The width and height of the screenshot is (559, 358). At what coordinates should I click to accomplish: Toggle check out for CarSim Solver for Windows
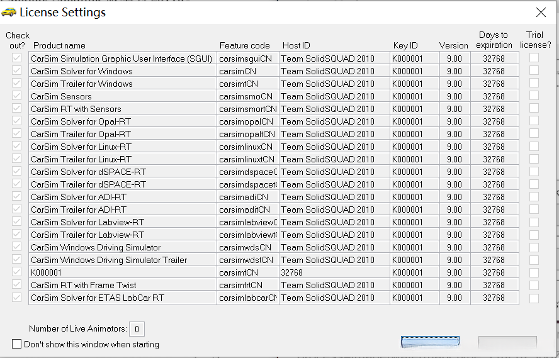point(16,71)
